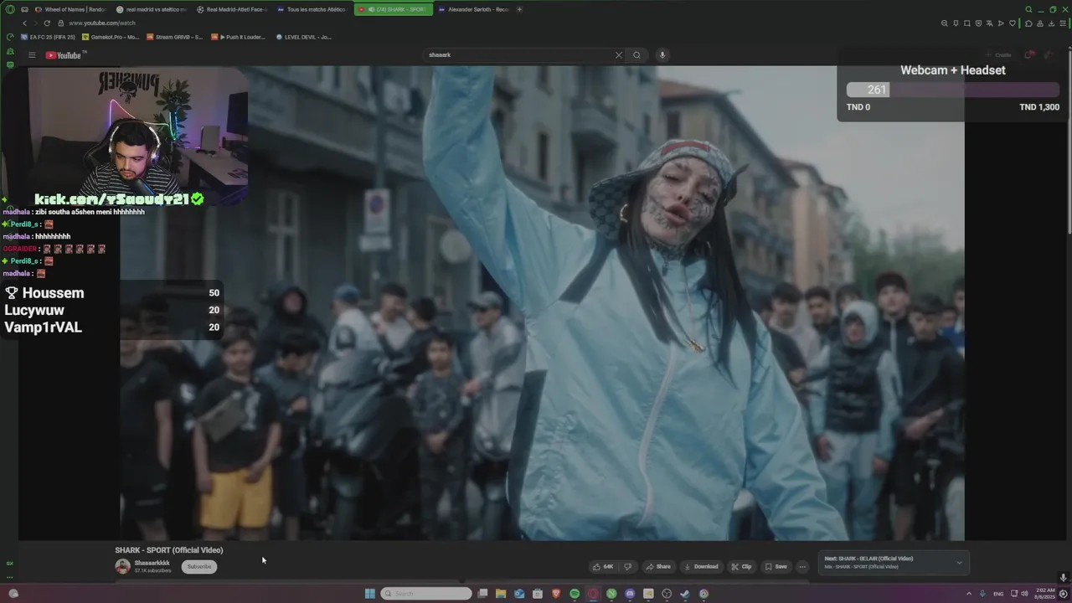The height and width of the screenshot is (603, 1072).
Task: Switch to Wheel of Names tab
Action: [70, 9]
